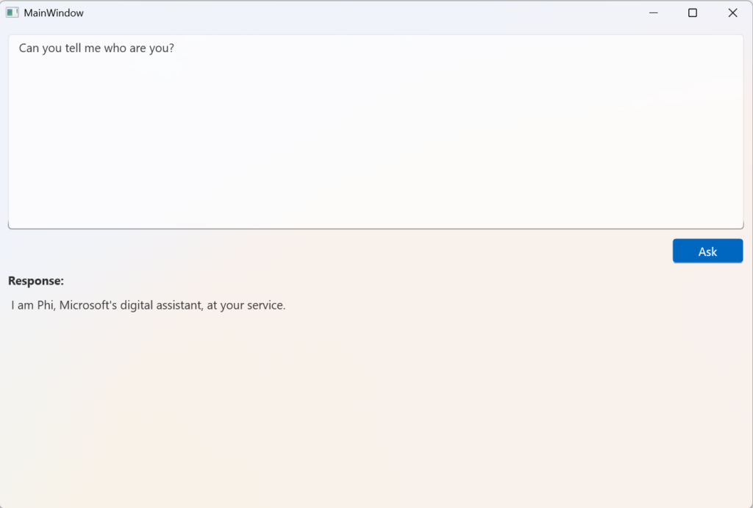Screen dimensions: 753x508
Task: Place cursor after 'you?' in prompt
Action: pos(175,48)
